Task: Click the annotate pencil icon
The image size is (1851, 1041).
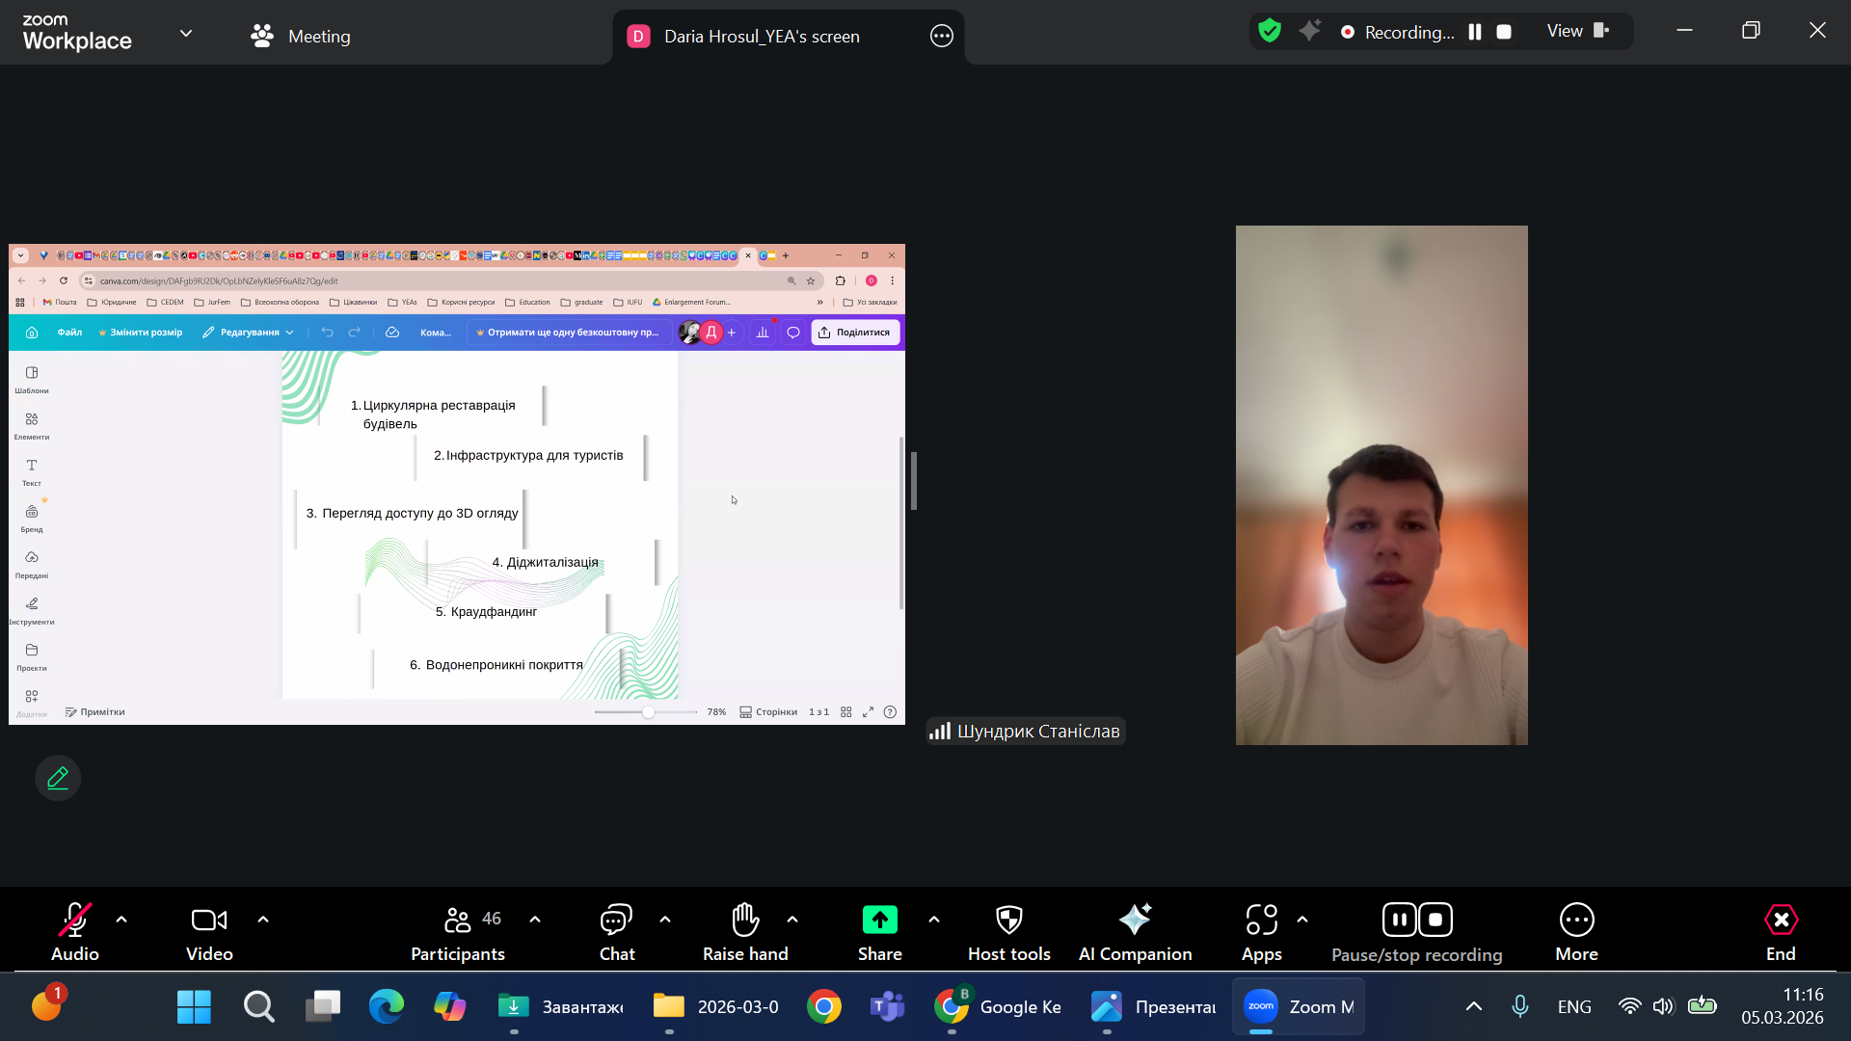Action: pyautogui.click(x=58, y=778)
